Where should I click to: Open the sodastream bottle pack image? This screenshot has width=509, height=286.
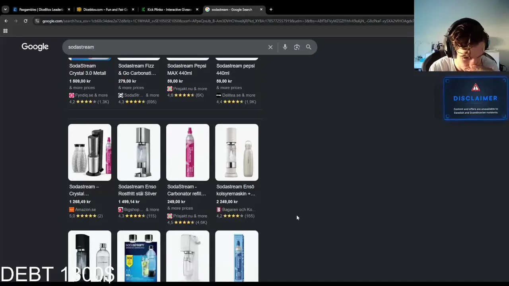coord(139,256)
